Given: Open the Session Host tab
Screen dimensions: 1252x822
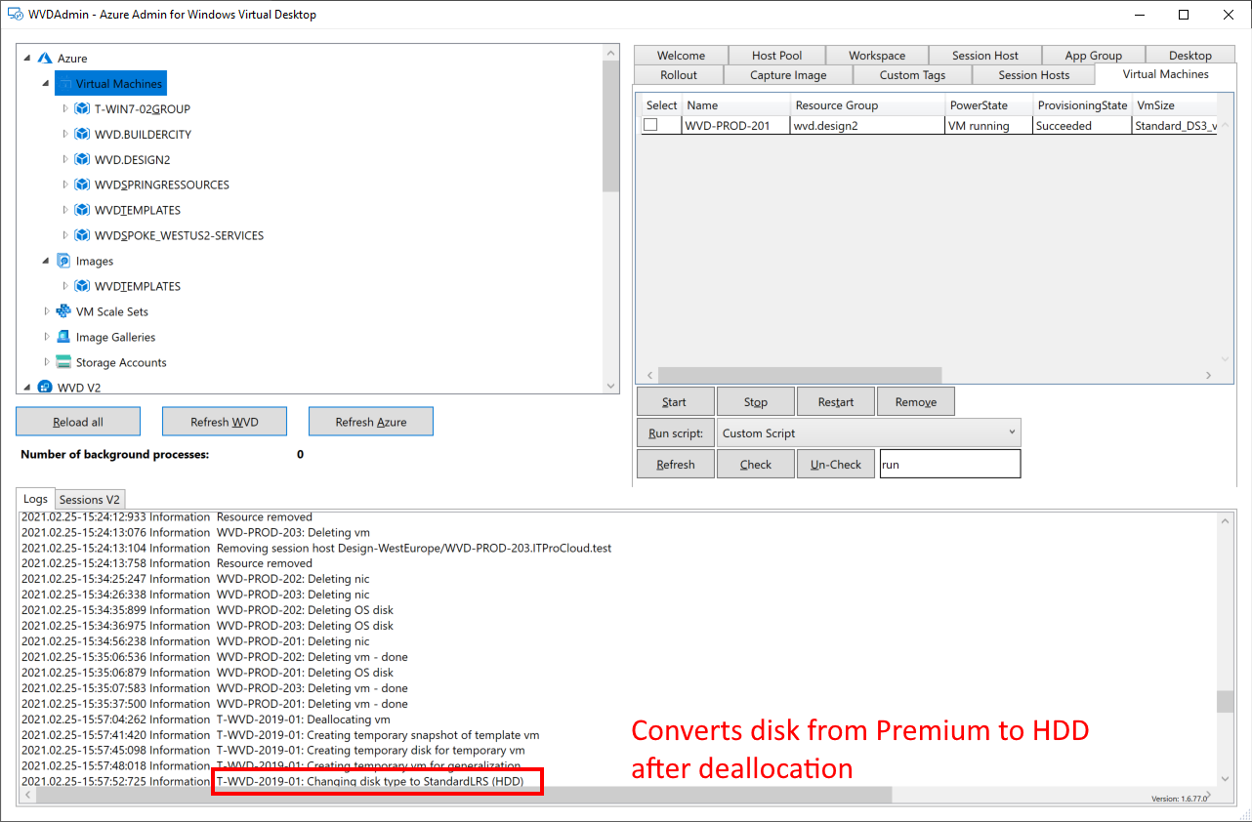Looking at the screenshot, I should click(985, 56).
